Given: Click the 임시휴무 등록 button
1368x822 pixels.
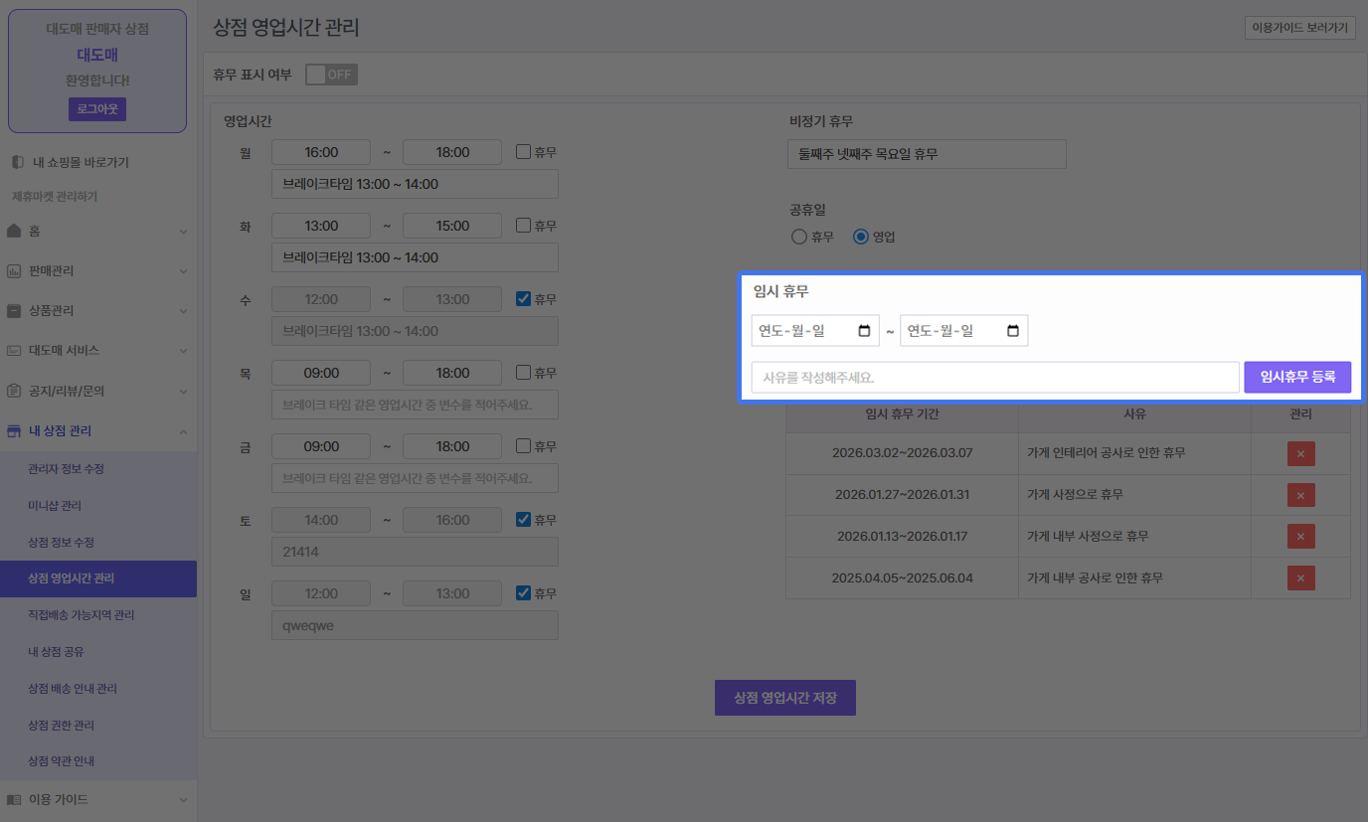Looking at the screenshot, I should point(1296,377).
